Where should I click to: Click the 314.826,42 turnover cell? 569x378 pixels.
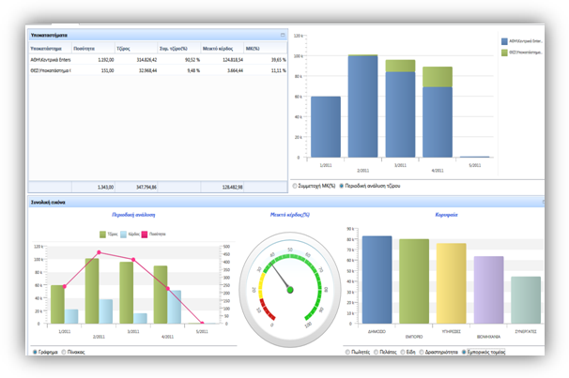tap(146, 60)
